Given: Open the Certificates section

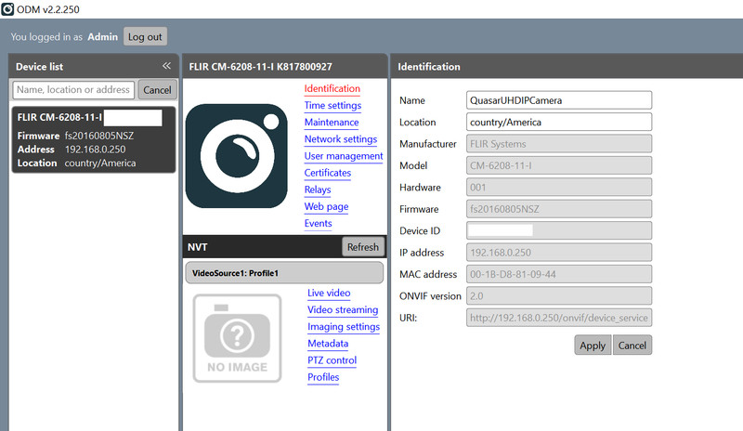Looking at the screenshot, I should (x=328, y=173).
